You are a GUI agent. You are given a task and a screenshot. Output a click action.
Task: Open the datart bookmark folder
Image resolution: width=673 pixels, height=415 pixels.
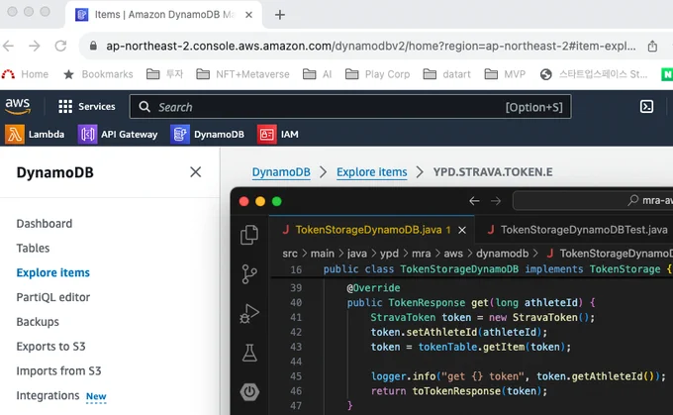click(446, 74)
